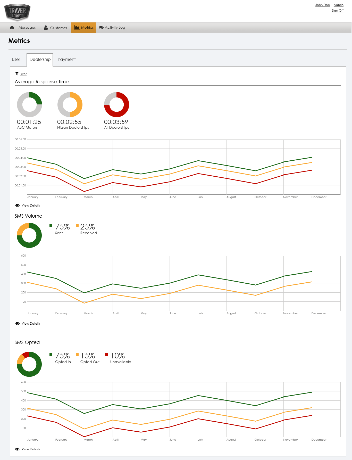The image size is (352, 460).
Task: Switch to the User tab
Action: coord(16,60)
